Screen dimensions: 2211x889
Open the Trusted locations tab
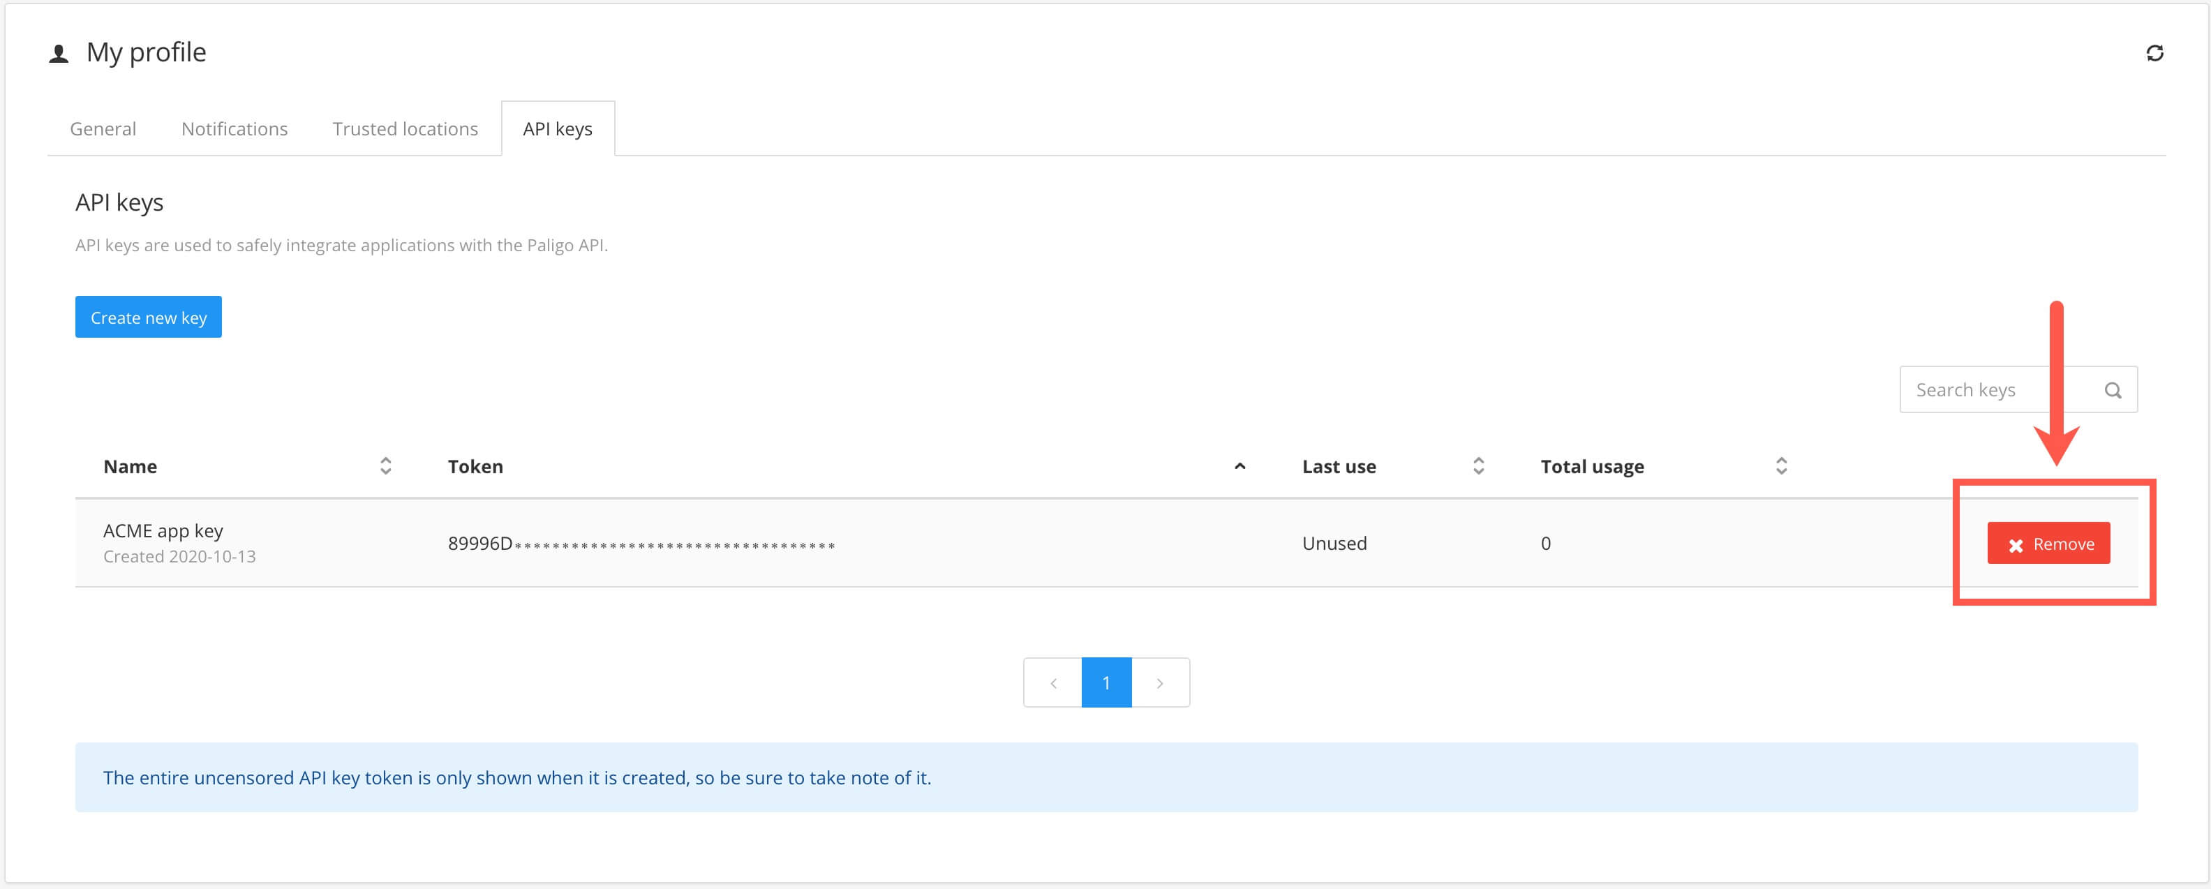pyautogui.click(x=404, y=128)
